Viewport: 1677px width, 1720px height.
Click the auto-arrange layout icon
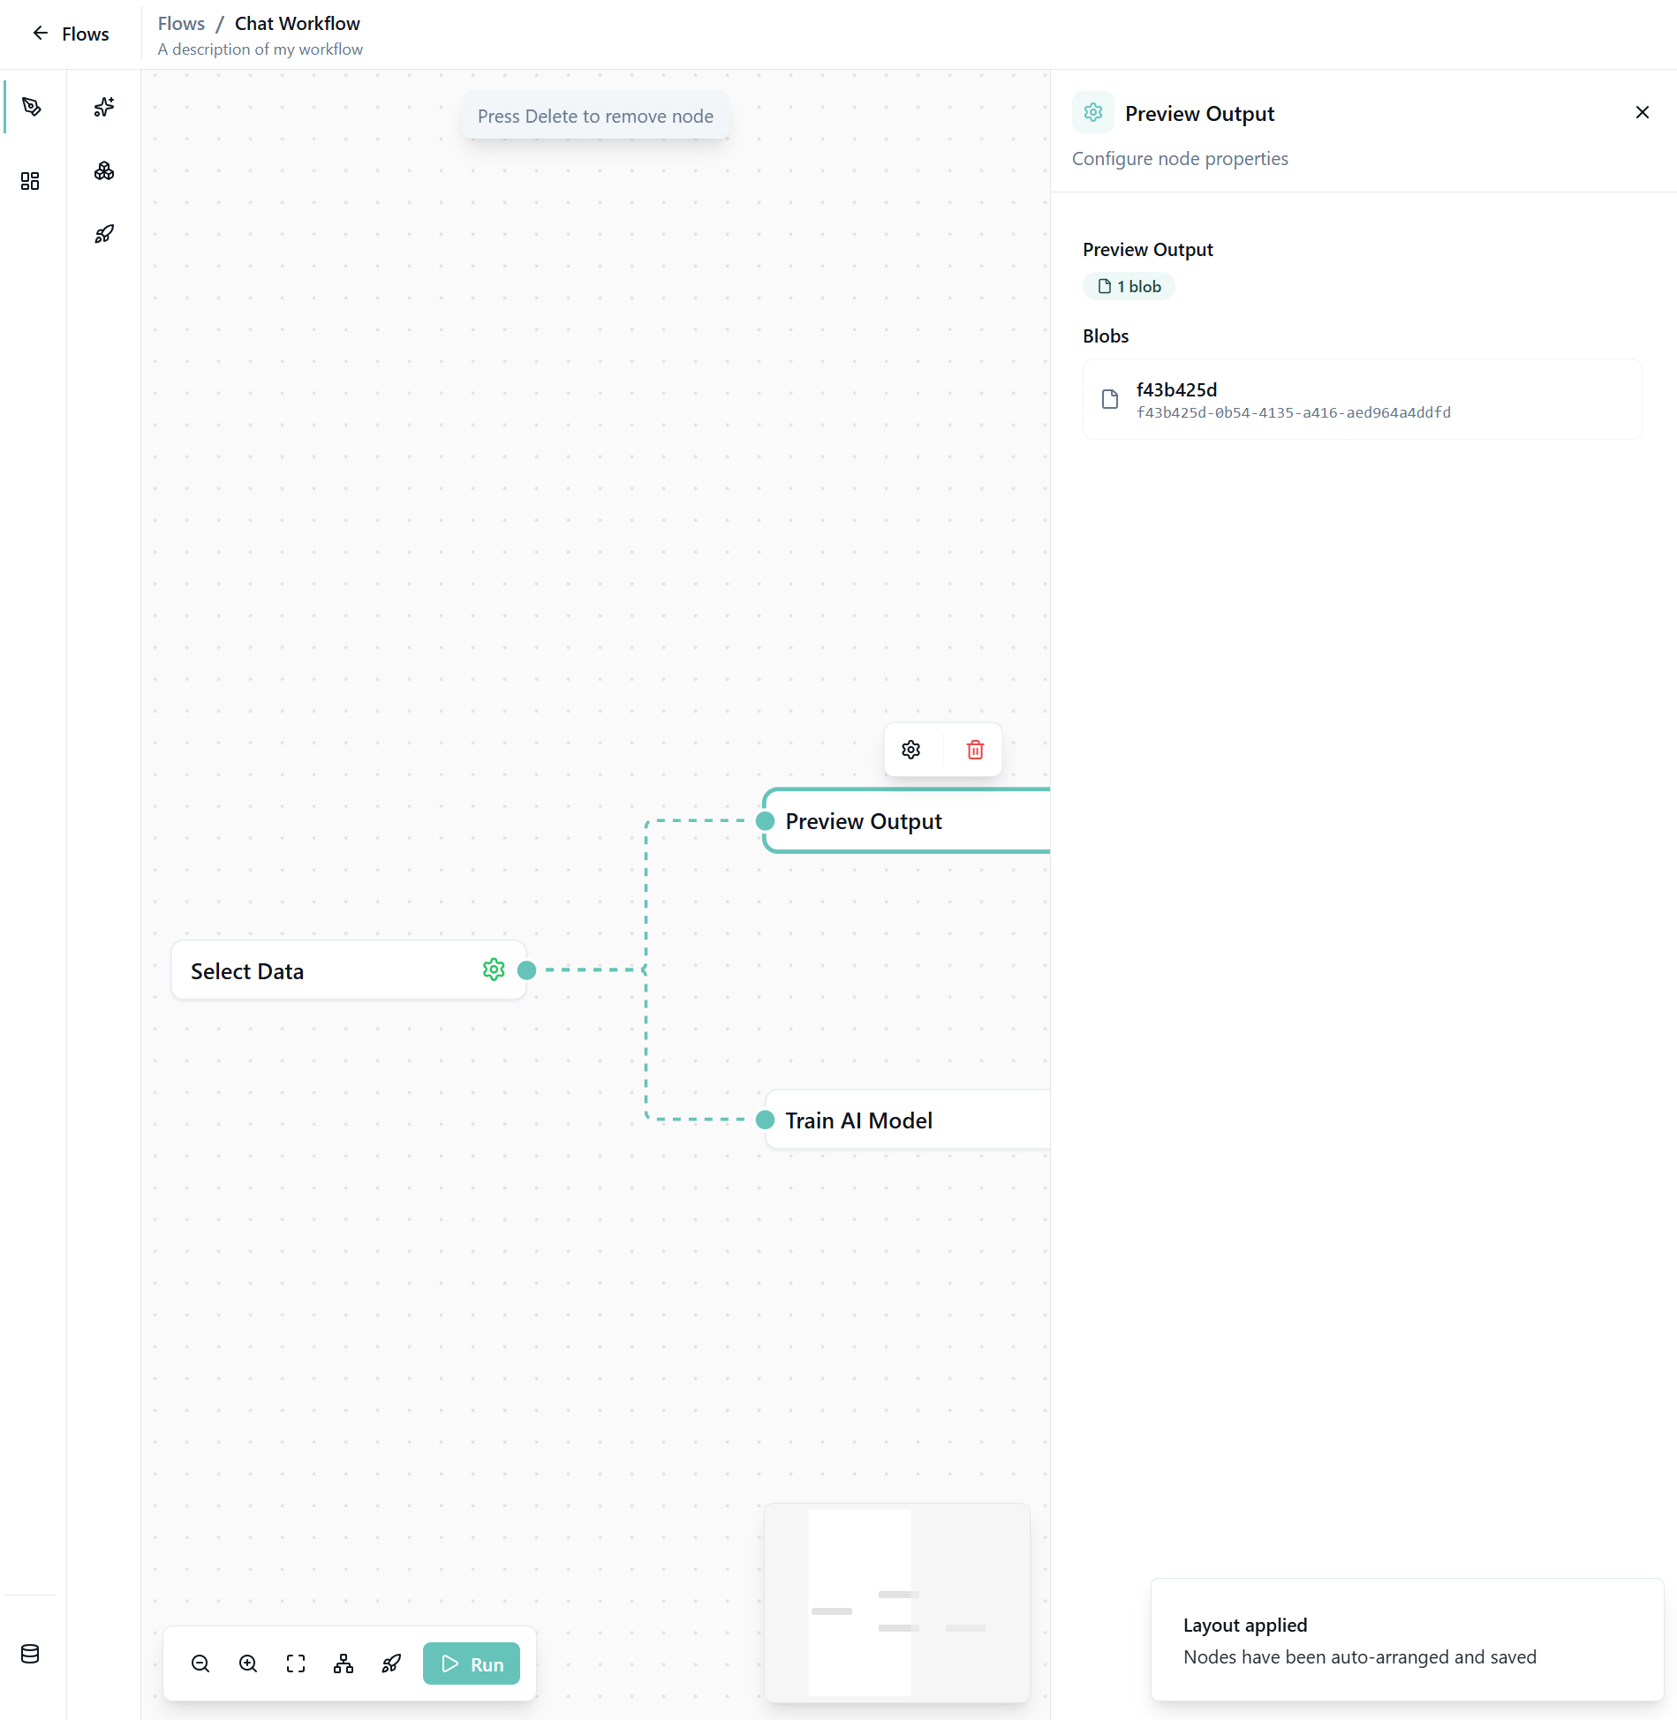point(344,1663)
